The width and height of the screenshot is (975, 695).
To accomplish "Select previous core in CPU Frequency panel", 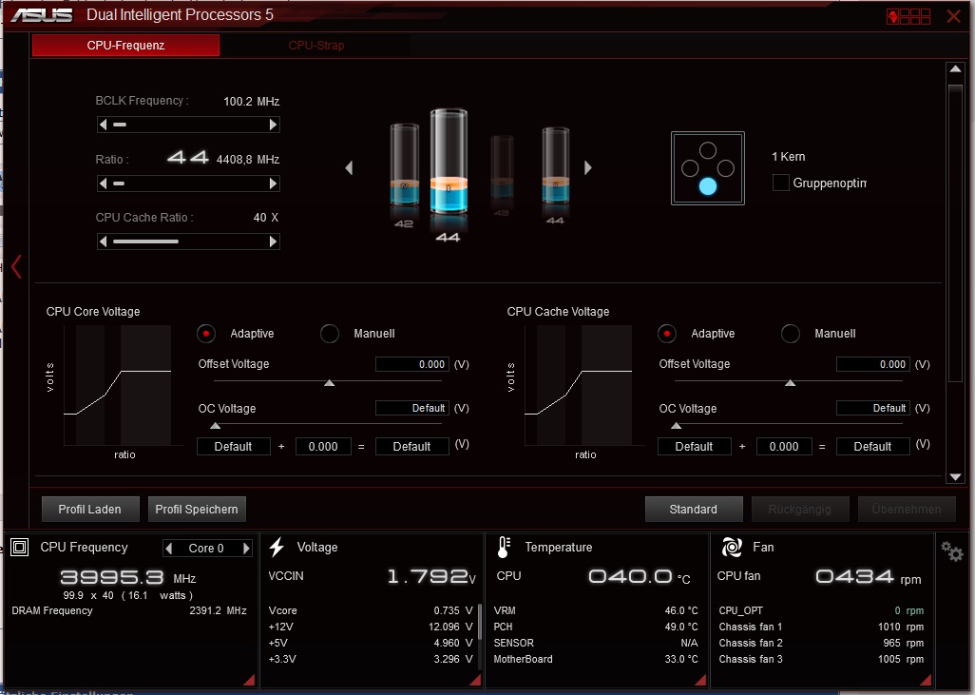I will click(168, 548).
